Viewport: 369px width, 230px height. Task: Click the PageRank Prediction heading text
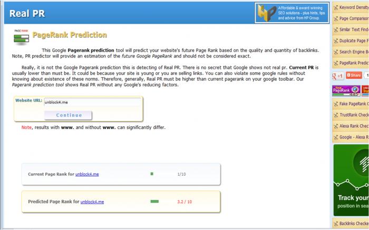coord(70,35)
